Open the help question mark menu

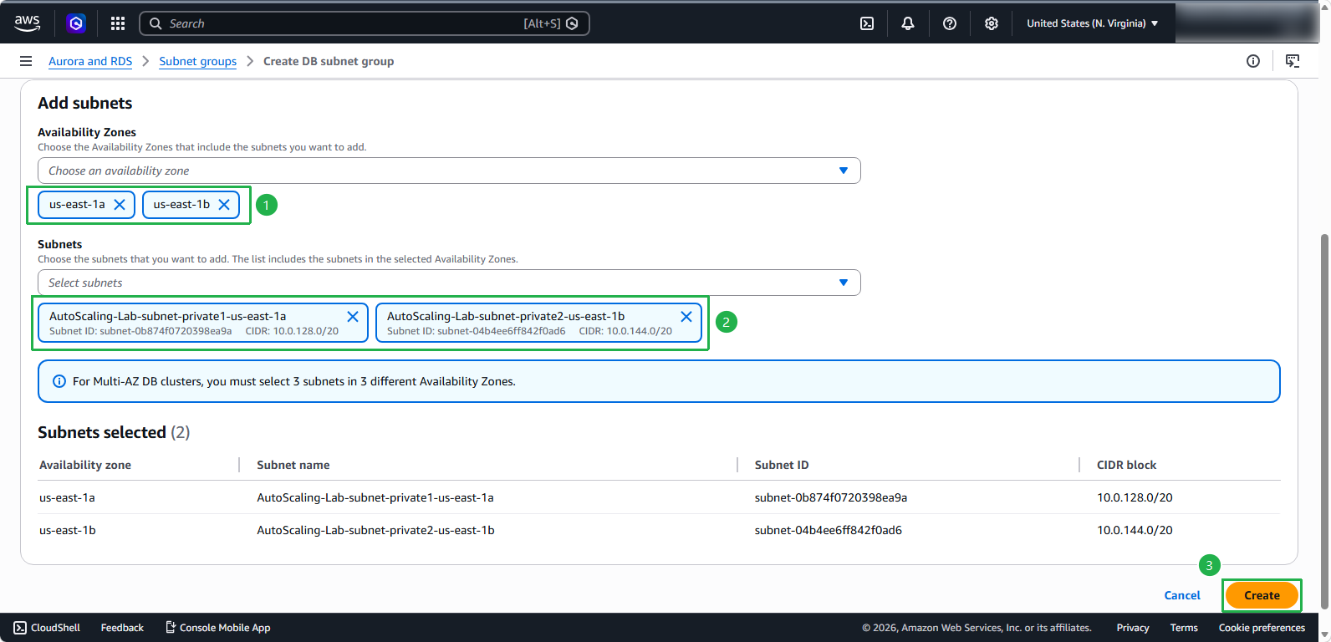click(x=950, y=23)
